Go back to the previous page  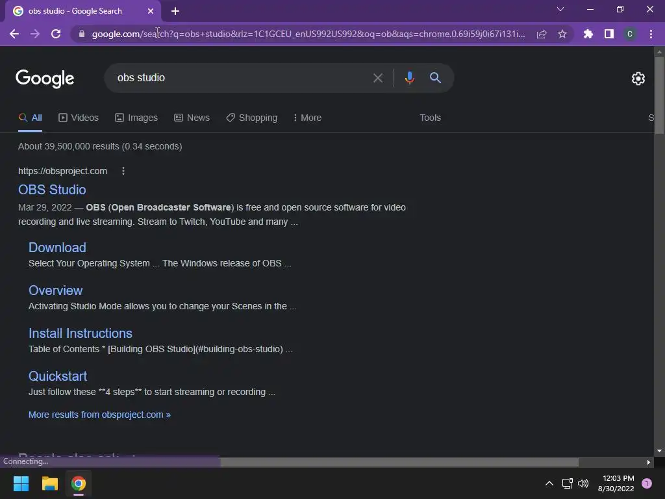(14, 34)
